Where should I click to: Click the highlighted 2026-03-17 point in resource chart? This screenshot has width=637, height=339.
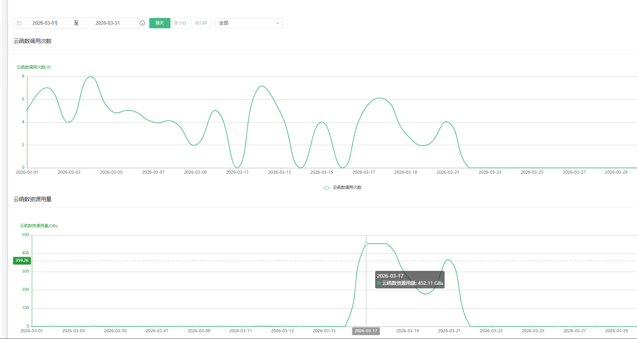pos(366,244)
